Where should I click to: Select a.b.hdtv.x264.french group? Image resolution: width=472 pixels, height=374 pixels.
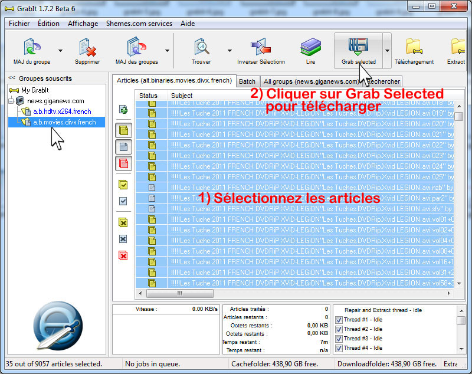pyautogui.click(x=62, y=111)
